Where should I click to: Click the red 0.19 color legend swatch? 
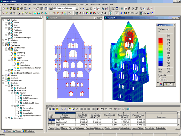coord(161,39)
